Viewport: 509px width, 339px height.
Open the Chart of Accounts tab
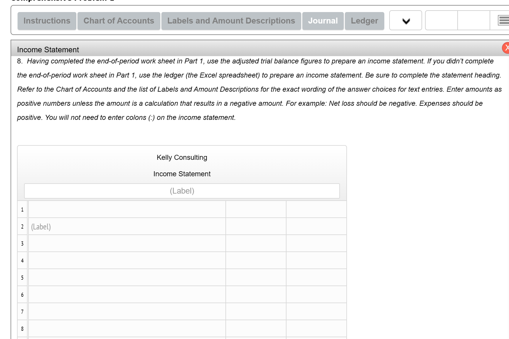point(119,21)
